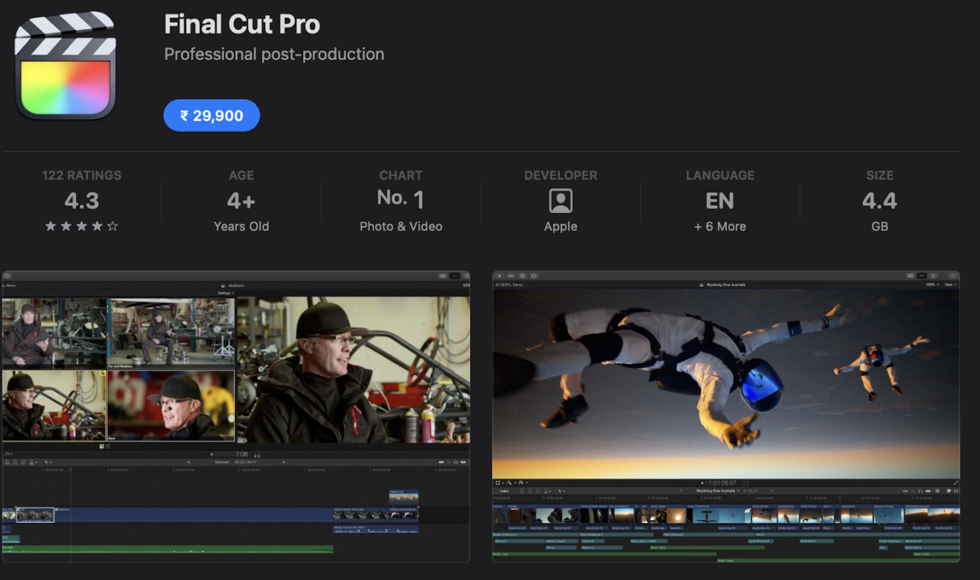Show the + 6 More languages
The width and height of the screenshot is (980, 580).
pos(720,226)
